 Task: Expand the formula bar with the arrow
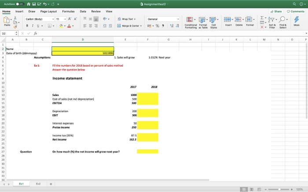click(x=306, y=33)
